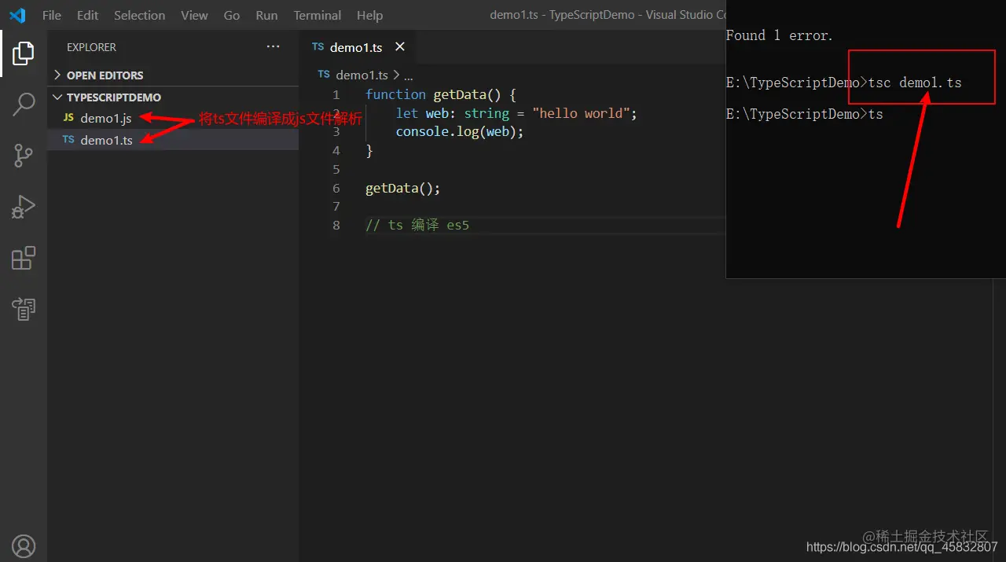Open the File menu
1006x562 pixels.
(x=52, y=15)
